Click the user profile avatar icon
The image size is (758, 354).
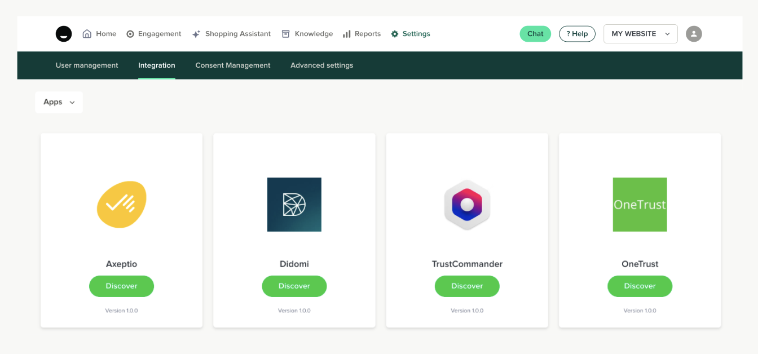pyautogui.click(x=694, y=34)
